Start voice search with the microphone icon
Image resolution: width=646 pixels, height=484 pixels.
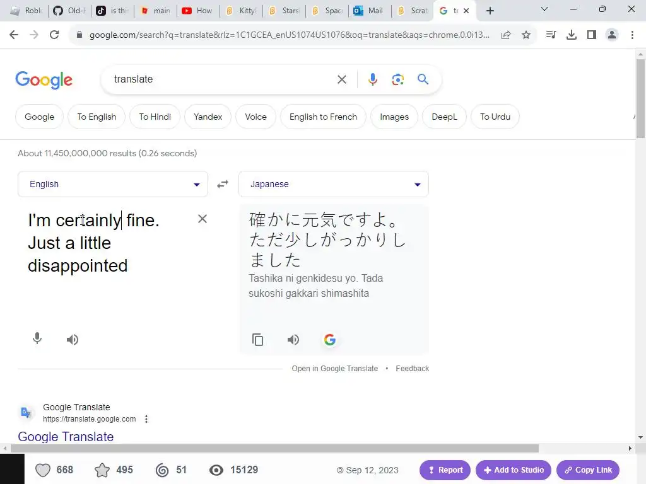coord(372,79)
